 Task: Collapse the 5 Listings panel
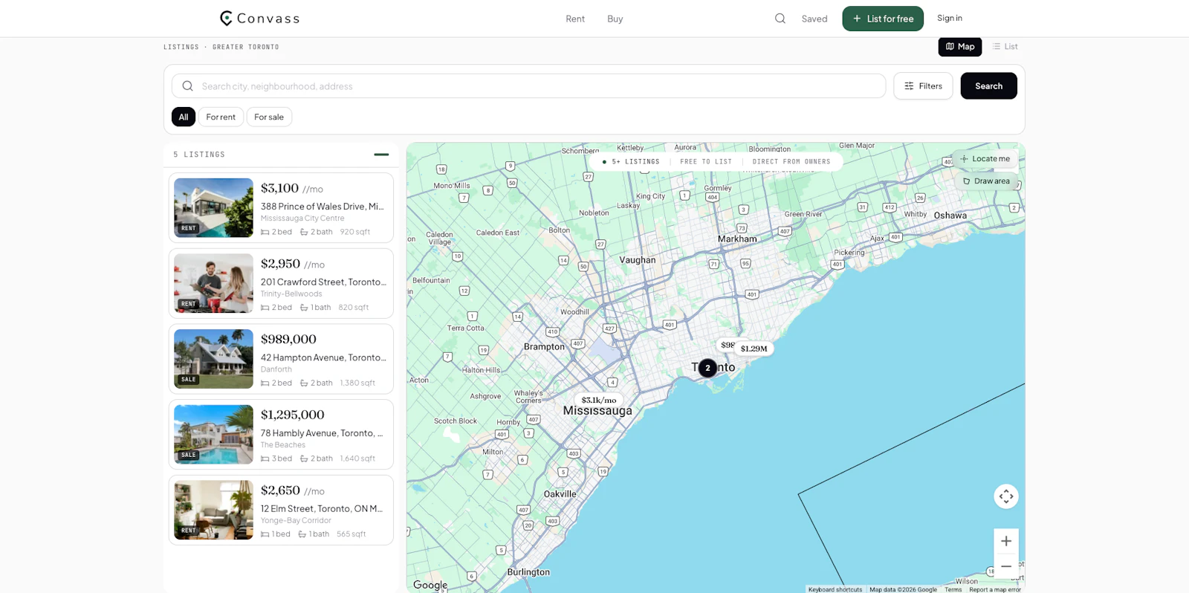(381, 155)
